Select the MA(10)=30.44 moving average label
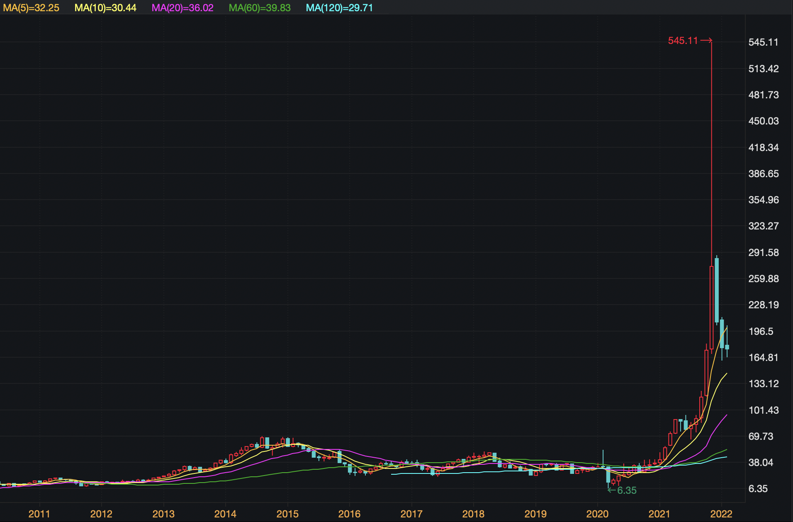Viewport: 793px width, 522px height. click(105, 8)
